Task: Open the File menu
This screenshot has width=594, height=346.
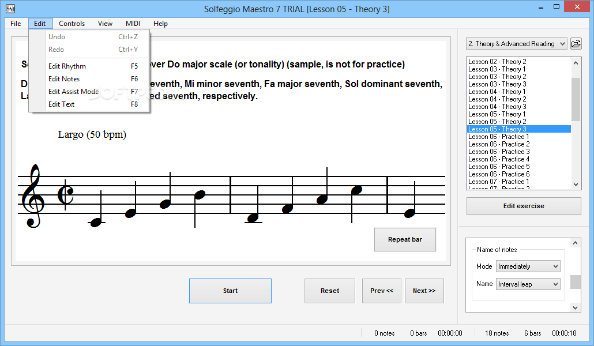Action: coord(16,24)
